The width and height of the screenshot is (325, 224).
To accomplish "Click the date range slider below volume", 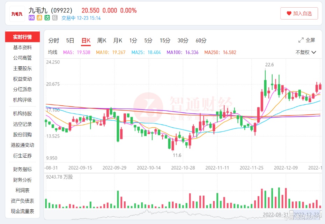I will click(x=182, y=213).
